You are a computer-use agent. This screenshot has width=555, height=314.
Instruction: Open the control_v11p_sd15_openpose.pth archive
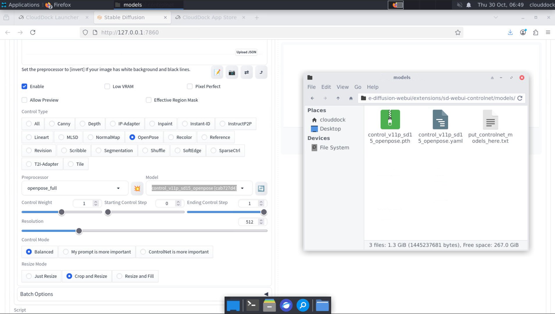click(390, 119)
